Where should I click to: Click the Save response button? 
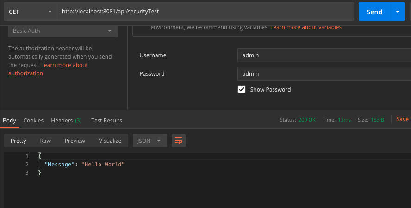(403, 119)
